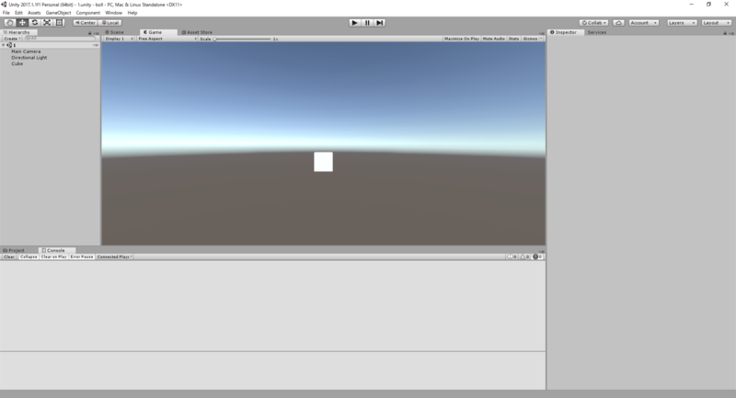The width and height of the screenshot is (736, 398).
Task: Toggle Error Pause option
Action: point(82,256)
